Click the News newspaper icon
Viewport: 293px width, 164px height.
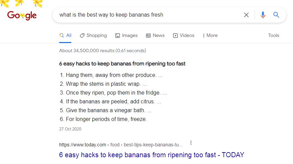point(148,36)
